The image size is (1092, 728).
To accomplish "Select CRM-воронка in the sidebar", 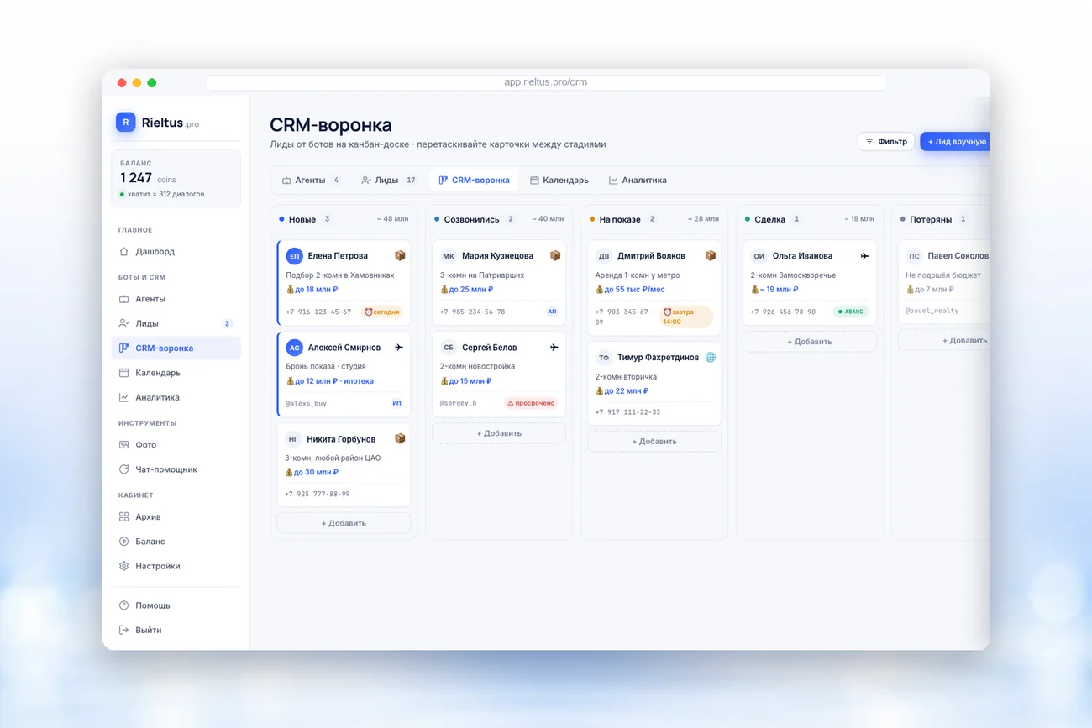I will 176,348.
